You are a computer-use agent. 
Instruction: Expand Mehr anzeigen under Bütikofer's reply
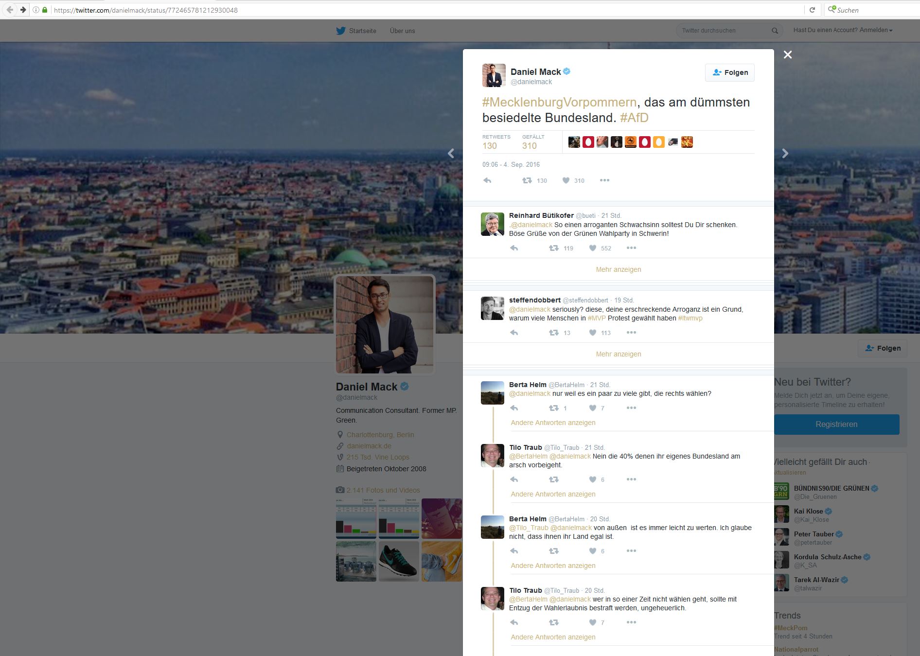619,269
